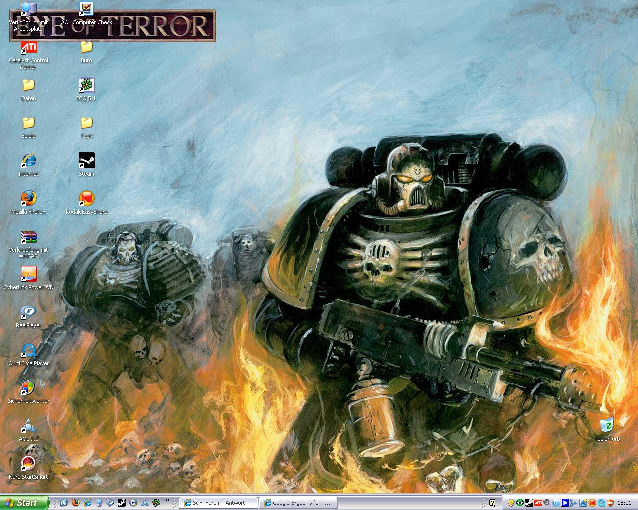The image size is (638, 510).
Task: Expand the Quick Launch overflow chevron
Action: tap(168, 500)
